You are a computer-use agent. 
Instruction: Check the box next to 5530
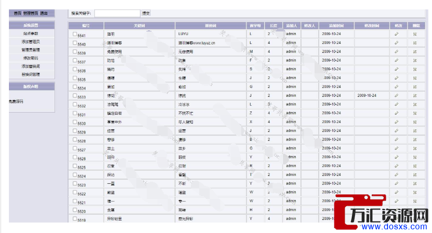coord(74,122)
